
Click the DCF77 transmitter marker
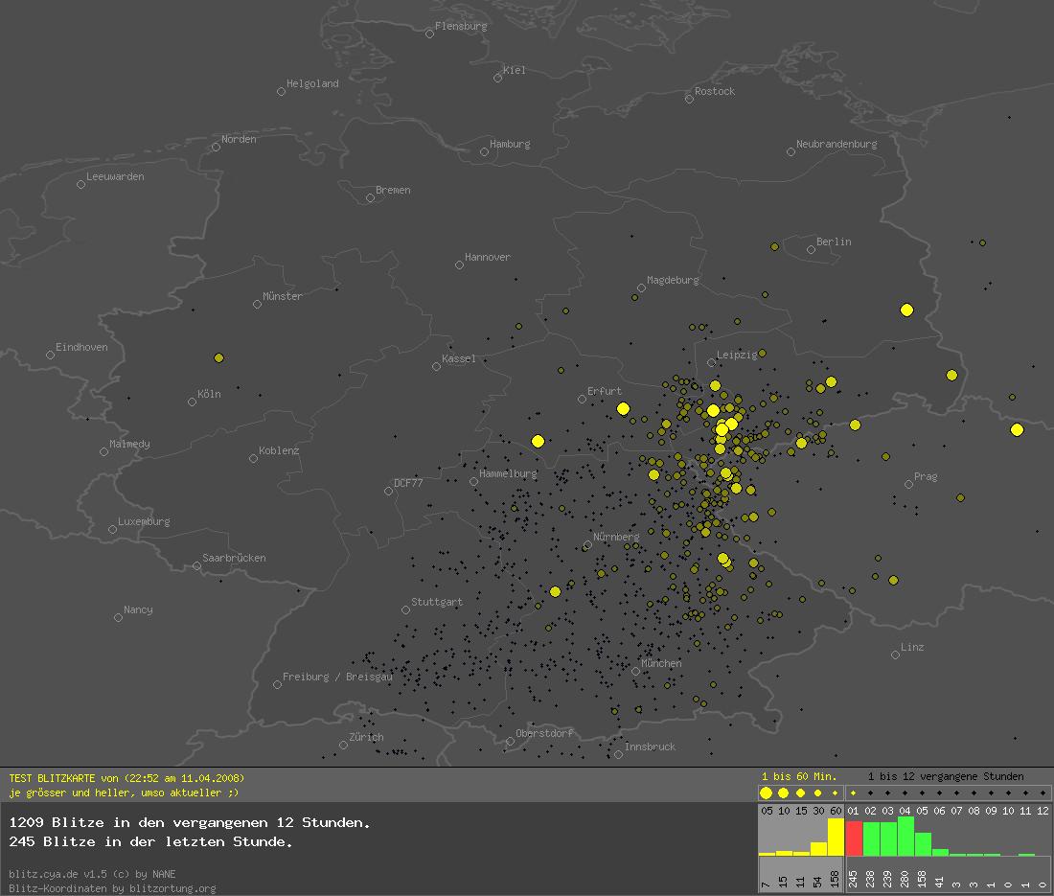click(388, 491)
